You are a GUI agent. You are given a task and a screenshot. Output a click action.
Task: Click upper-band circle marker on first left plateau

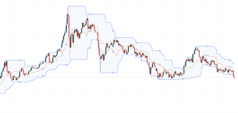click(19, 60)
